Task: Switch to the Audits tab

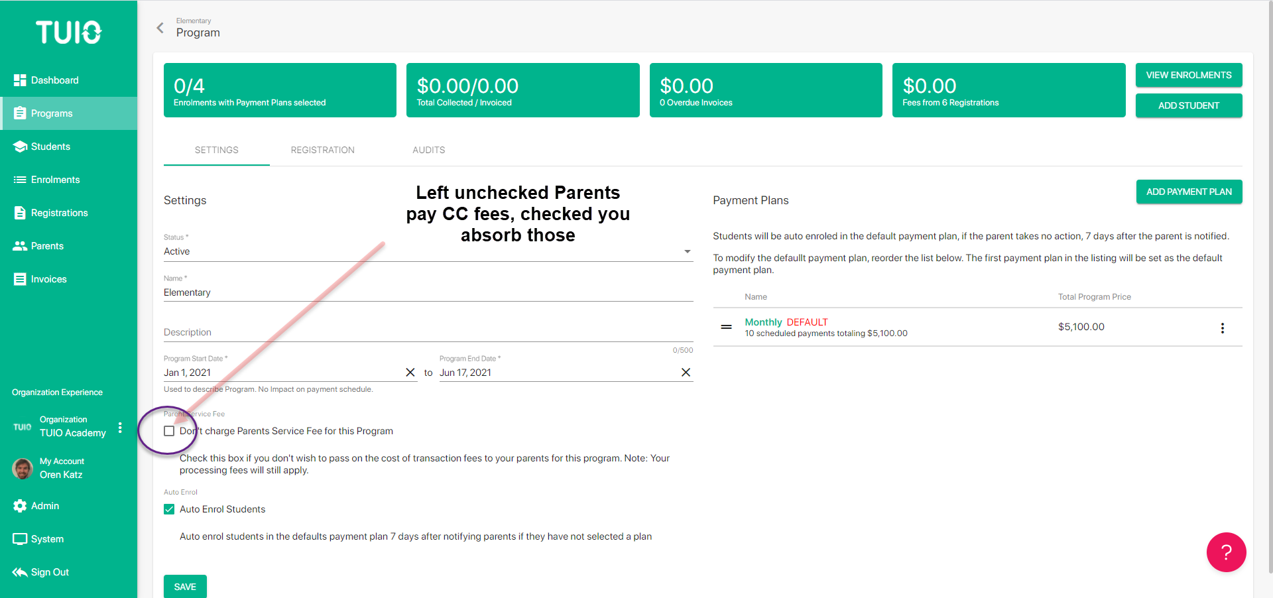Action: (x=429, y=150)
